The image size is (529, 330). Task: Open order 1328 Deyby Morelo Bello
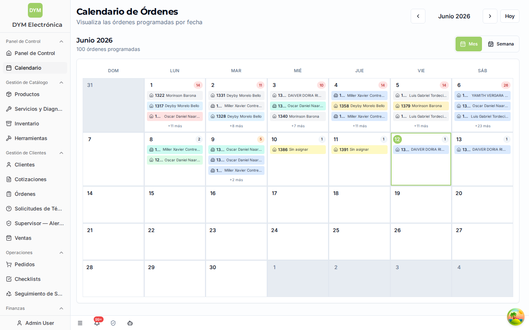[236, 117]
